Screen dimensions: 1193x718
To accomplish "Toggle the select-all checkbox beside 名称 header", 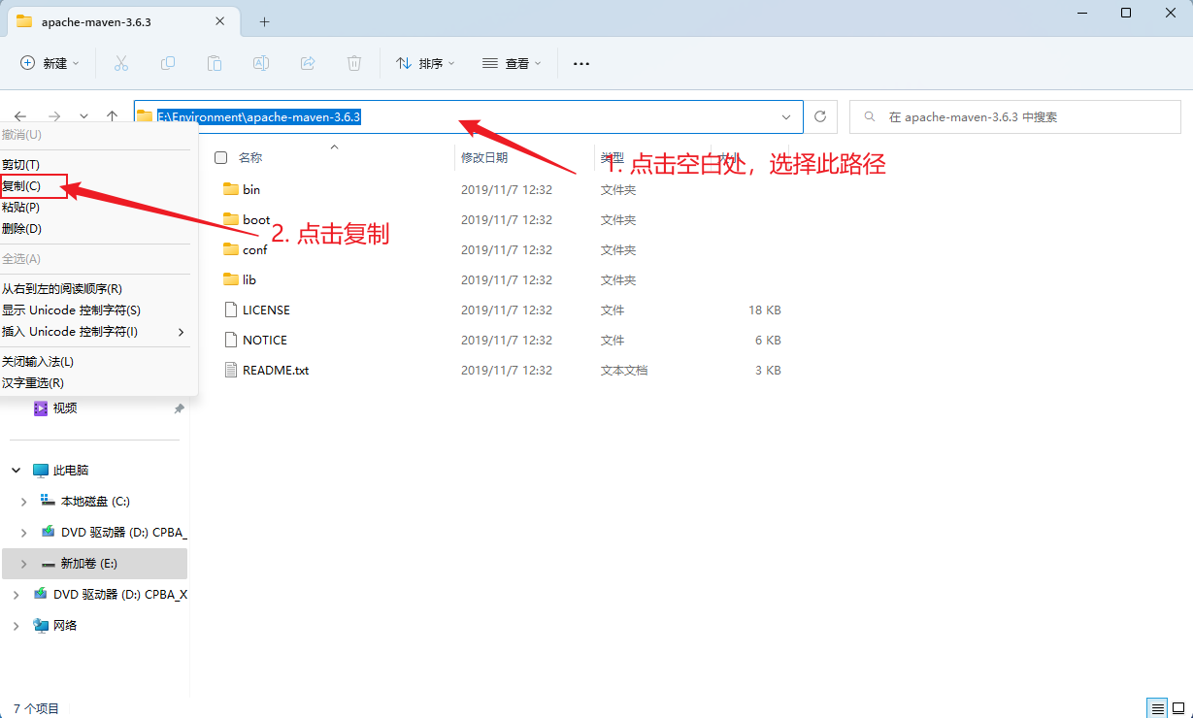I will tap(221, 157).
